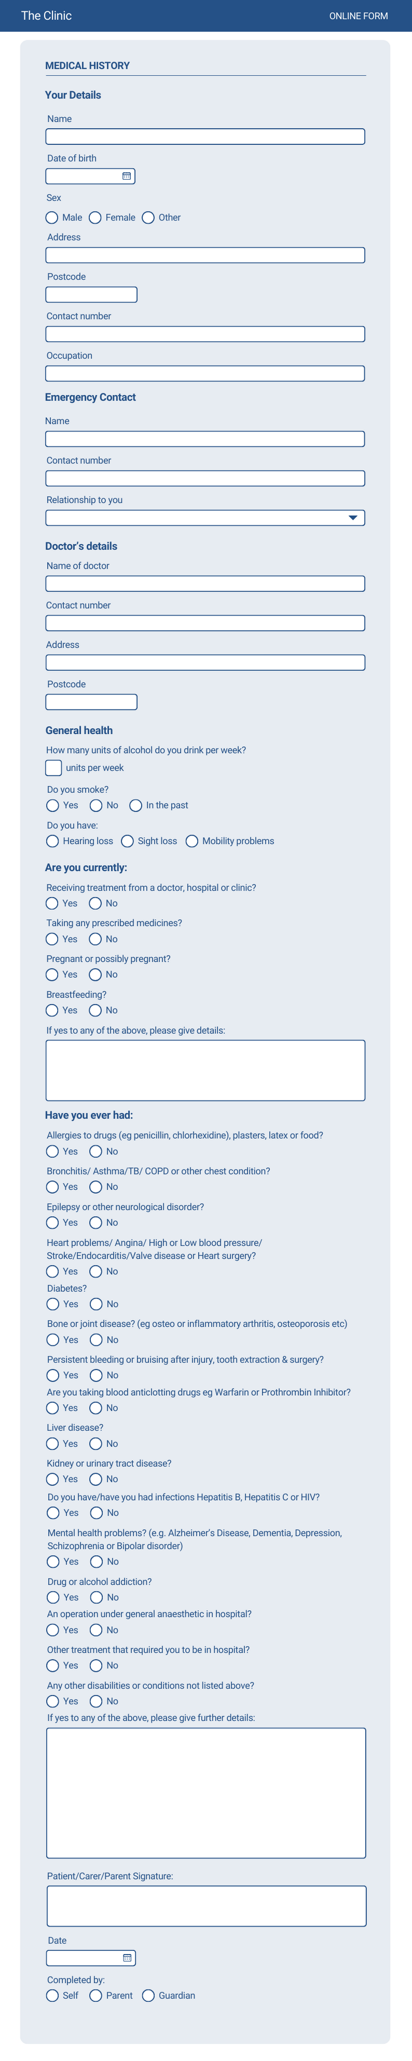The height and width of the screenshot is (2061, 412).
Task: Focus the Occupation text field
Action: click(205, 374)
